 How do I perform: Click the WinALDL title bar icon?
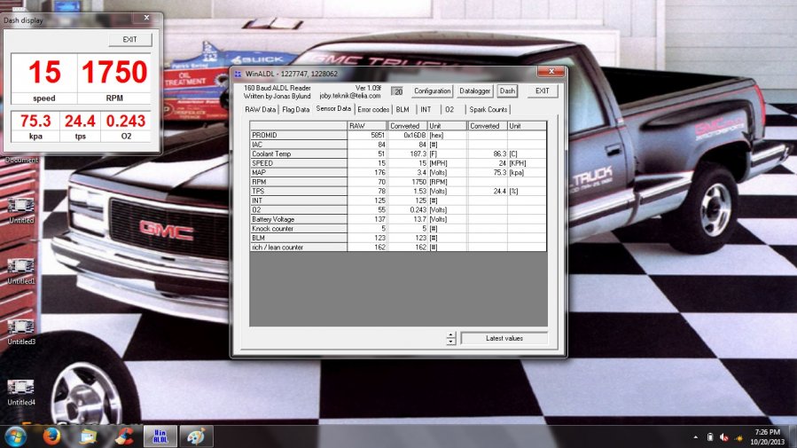pos(238,74)
